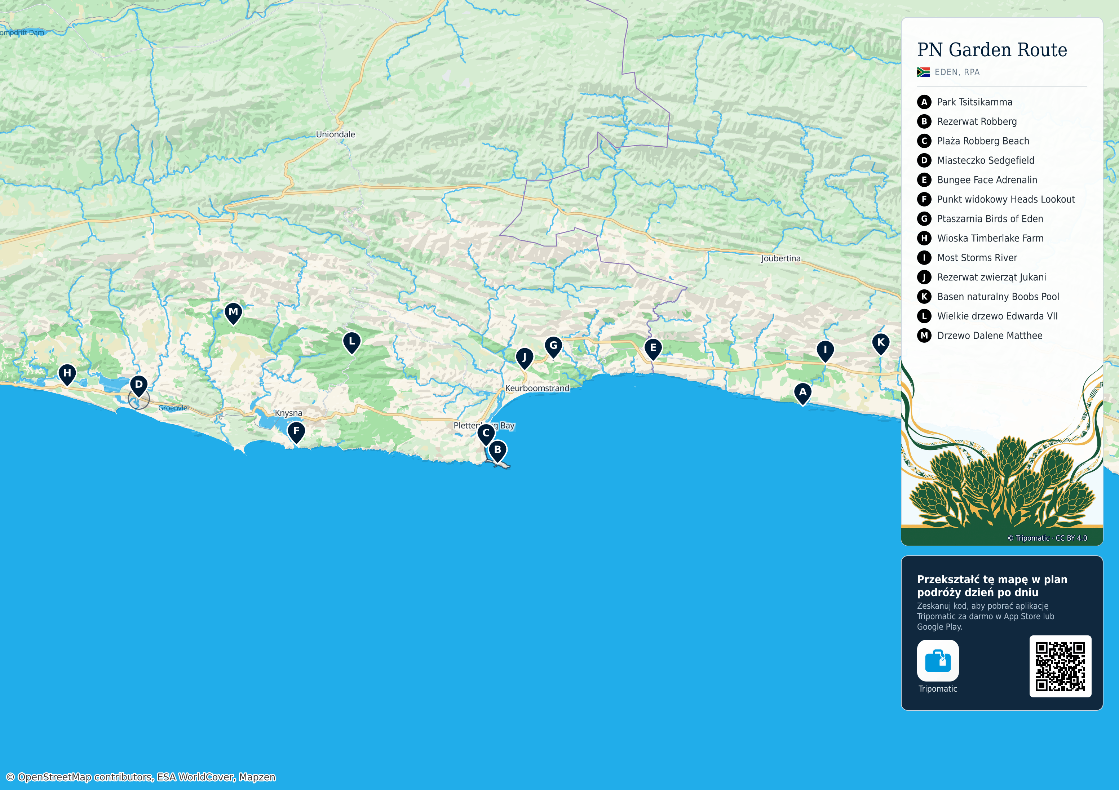Open the OpenStreetMap contributors attribution
Viewport: 1119px width, 790px height.
(x=140, y=777)
